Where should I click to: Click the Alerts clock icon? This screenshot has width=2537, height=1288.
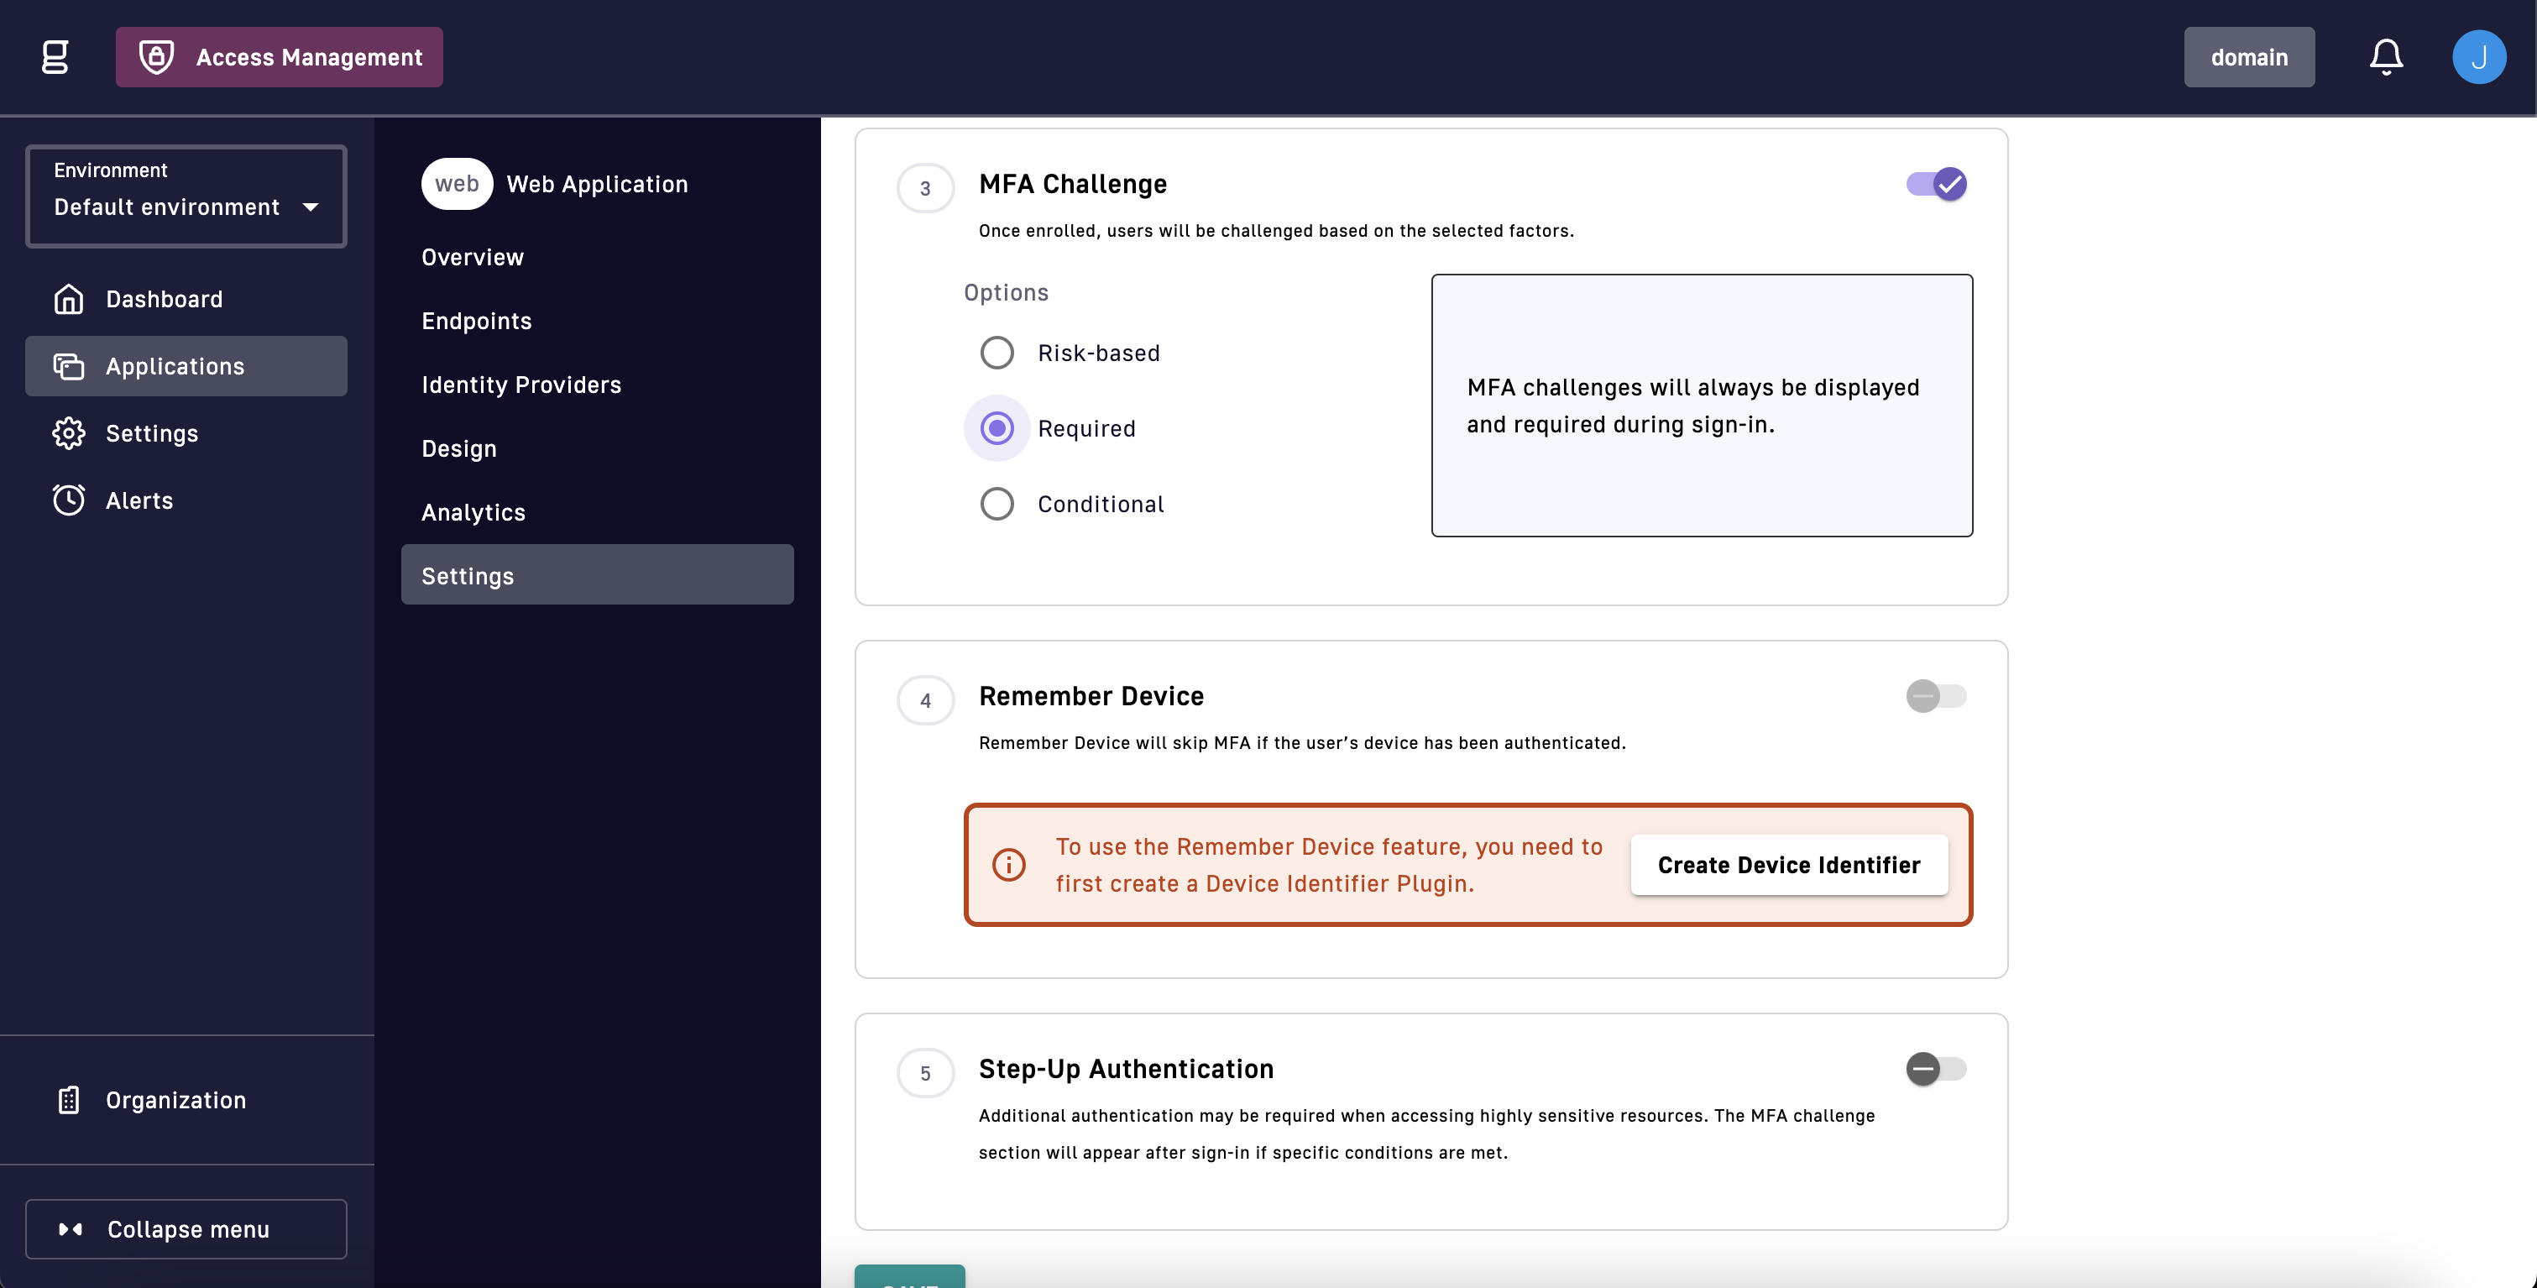[x=68, y=500]
